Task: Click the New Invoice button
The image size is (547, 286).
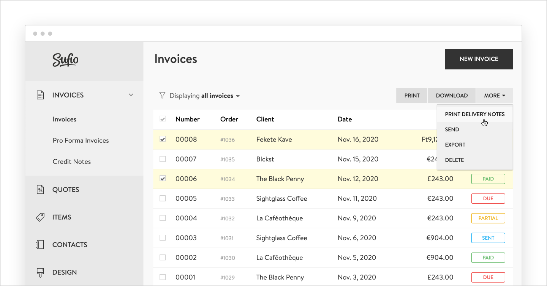Action: (479, 59)
